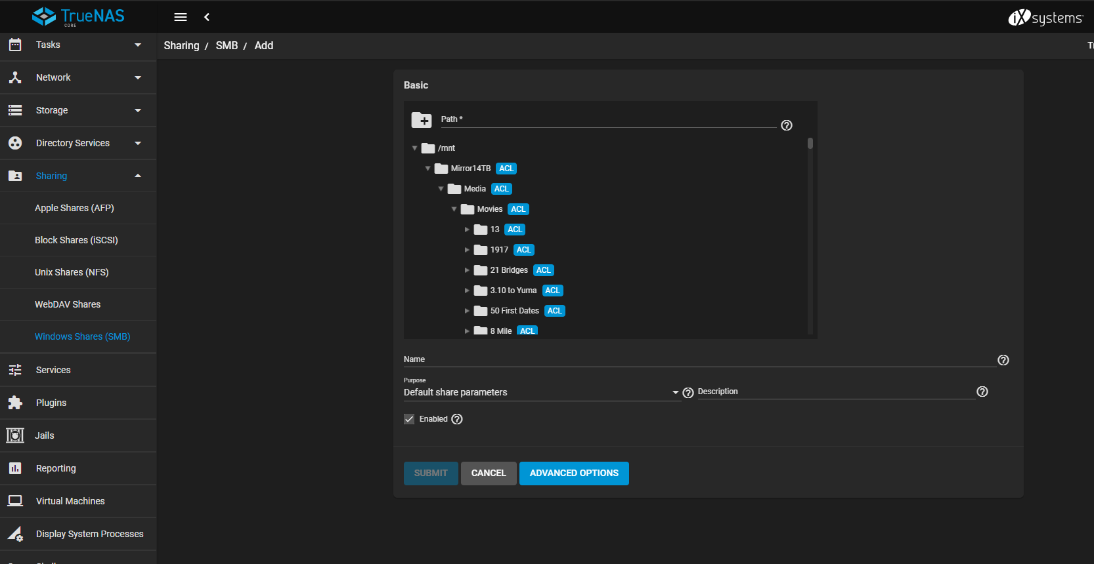Viewport: 1094px width, 564px height.
Task: Click the Reporting chart icon
Action: click(15, 468)
